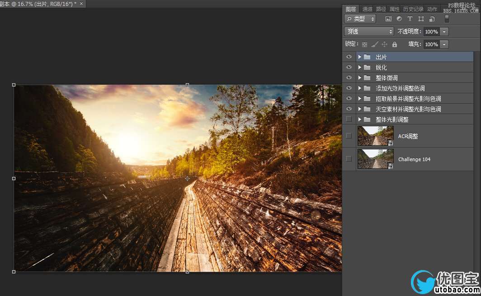Select the 天空素材并调整光影与色调 layer name

(408, 110)
